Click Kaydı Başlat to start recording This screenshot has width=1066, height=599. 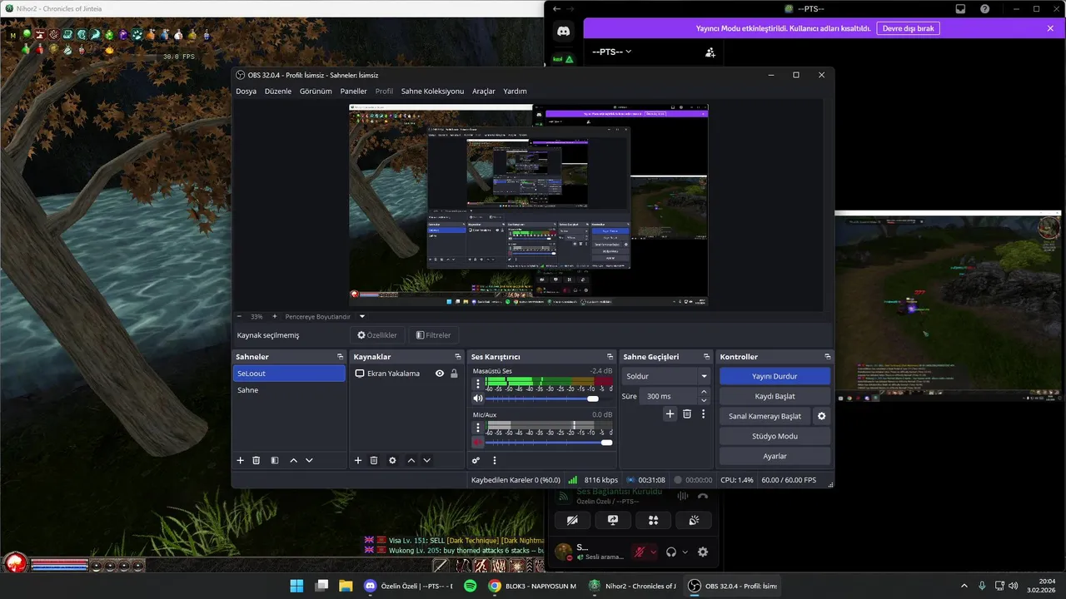(775, 396)
